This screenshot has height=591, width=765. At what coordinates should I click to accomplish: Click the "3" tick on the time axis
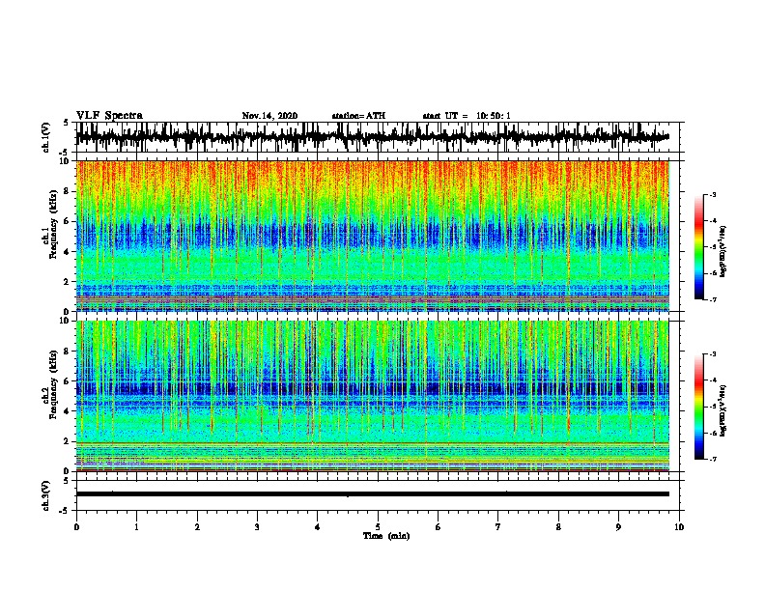point(257,527)
